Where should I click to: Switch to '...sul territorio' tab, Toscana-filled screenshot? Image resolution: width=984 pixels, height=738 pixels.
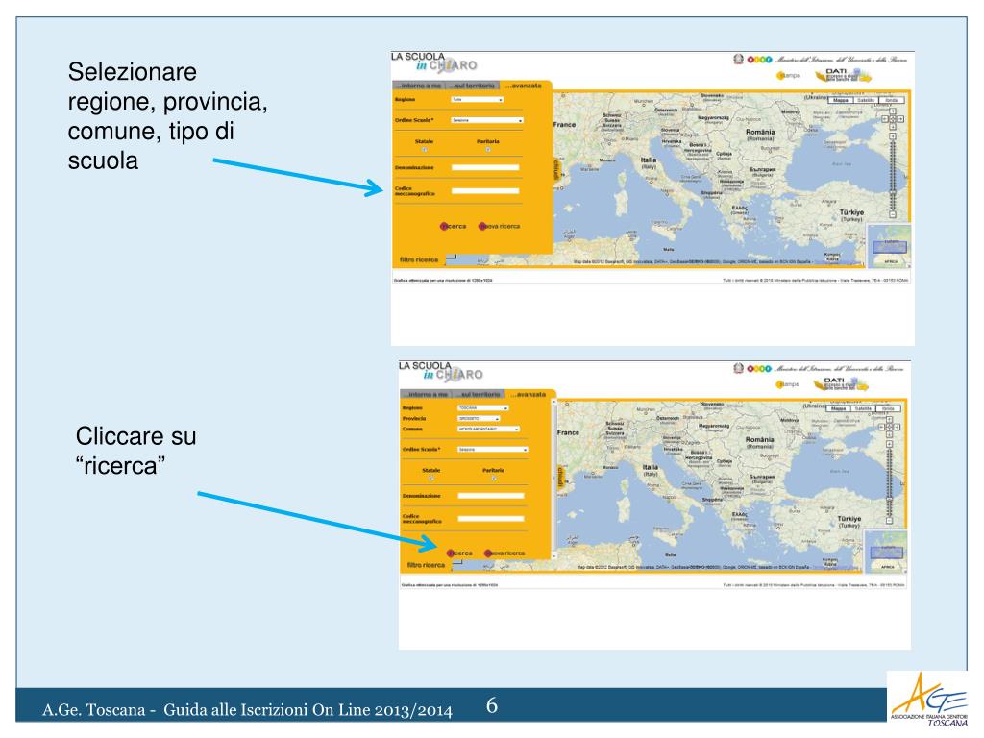click(x=480, y=395)
